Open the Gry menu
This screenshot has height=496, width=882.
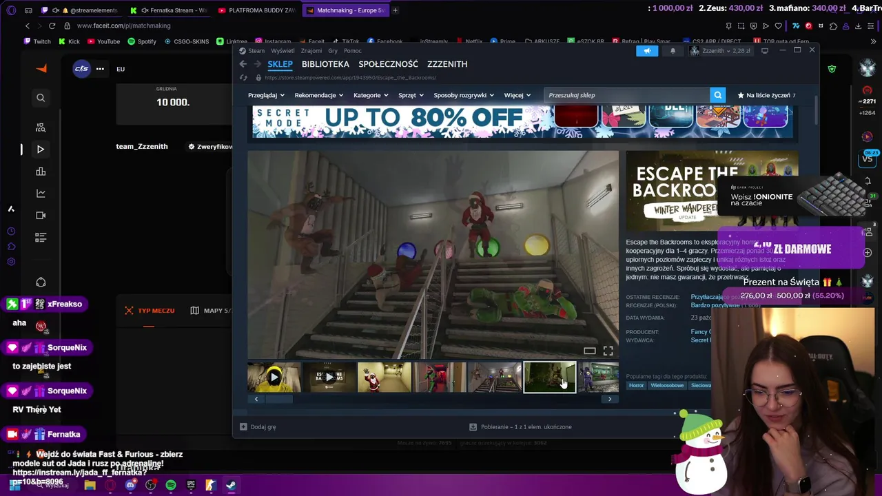[x=333, y=51]
